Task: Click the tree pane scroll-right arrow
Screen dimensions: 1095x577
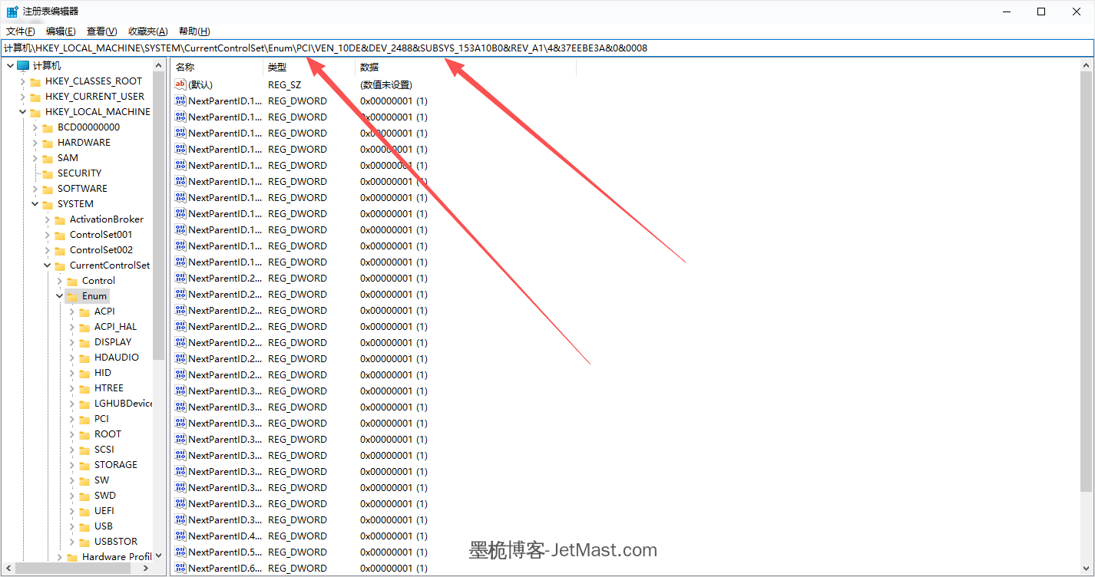Action: (x=147, y=569)
